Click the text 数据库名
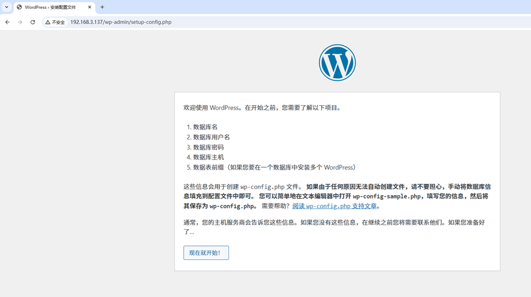Screen dimensions: 531x297 click(205, 127)
